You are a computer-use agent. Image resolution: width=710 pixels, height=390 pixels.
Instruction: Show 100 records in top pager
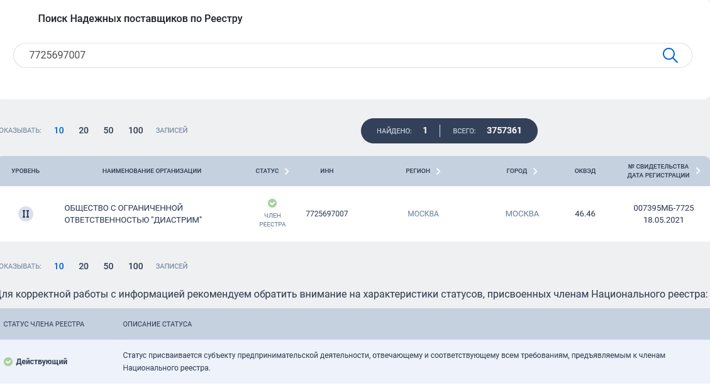pyautogui.click(x=136, y=130)
